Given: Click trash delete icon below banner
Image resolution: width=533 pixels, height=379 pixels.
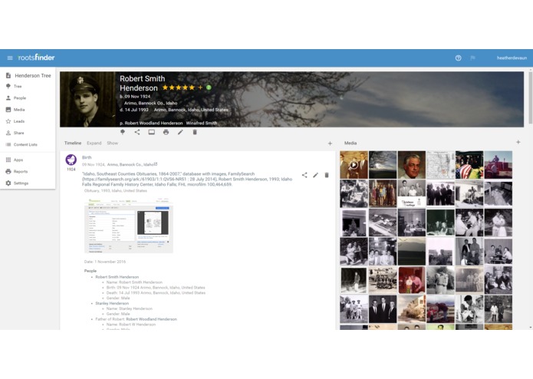Looking at the screenshot, I should tap(195, 132).
